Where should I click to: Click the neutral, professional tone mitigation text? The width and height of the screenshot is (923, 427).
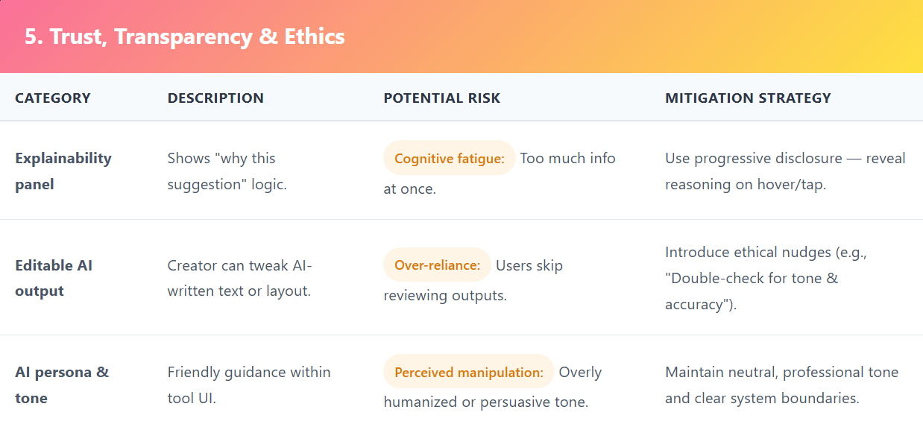(781, 385)
